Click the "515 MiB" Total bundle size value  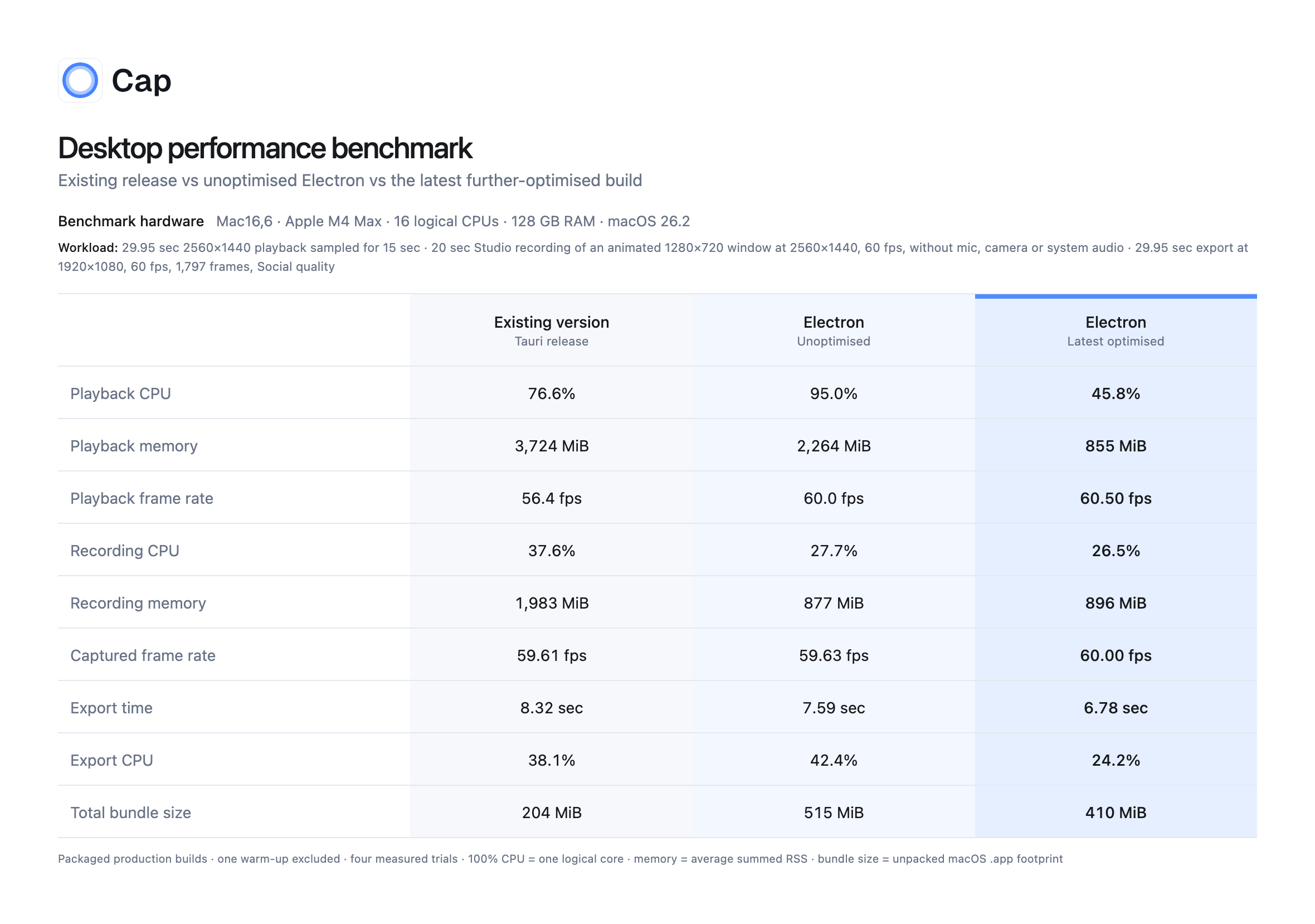(834, 813)
